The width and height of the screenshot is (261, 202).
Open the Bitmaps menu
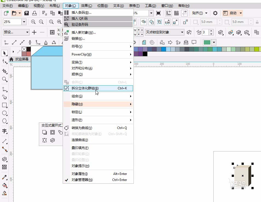[x=103, y=6]
